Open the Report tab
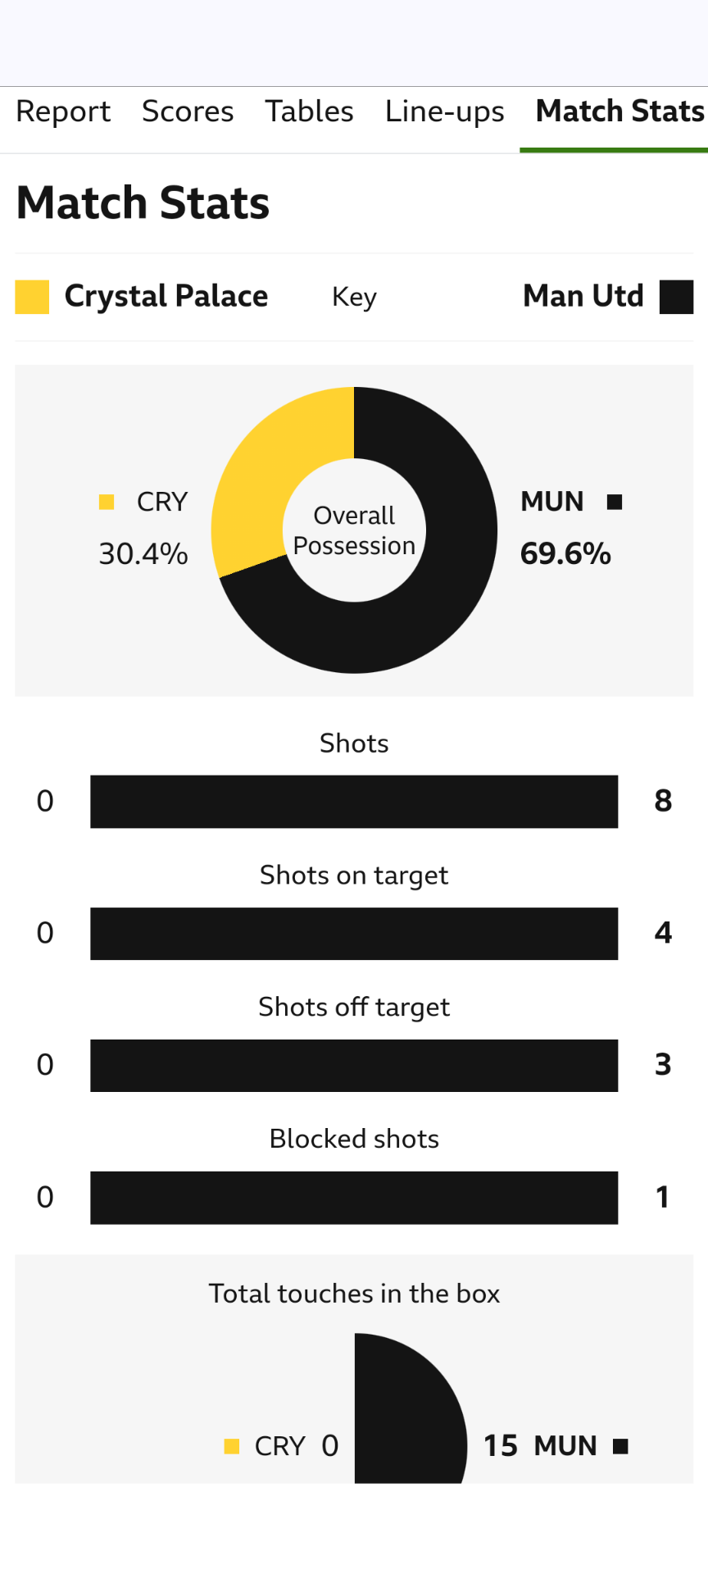The width and height of the screenshot is (708, 1574). pos(63,111)
